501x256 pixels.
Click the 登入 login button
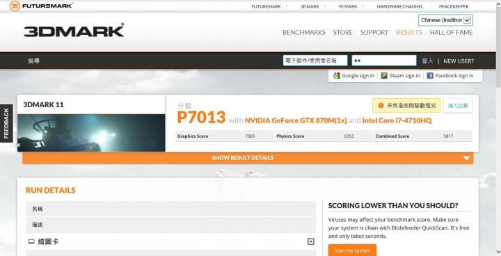427,61
